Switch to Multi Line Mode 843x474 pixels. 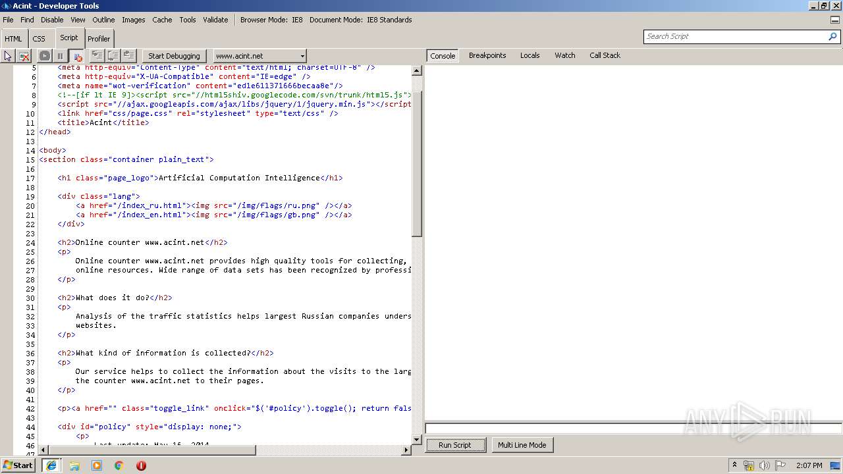coord(522,445)
